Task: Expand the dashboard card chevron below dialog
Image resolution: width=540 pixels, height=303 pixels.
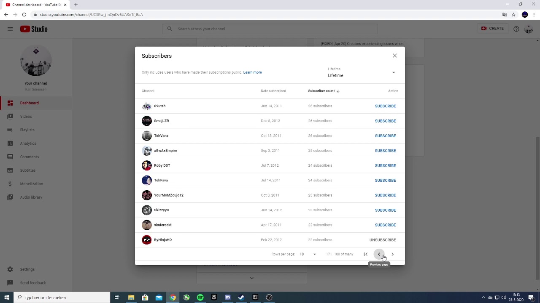Action: [x=251, y=278]
